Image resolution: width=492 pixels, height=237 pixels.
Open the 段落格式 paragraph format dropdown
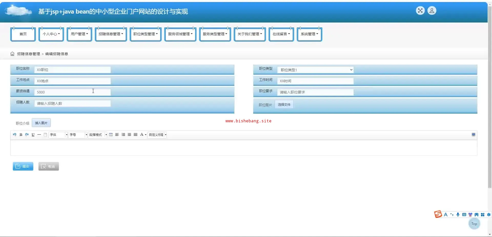pyautogui.click(x=98, y=135)
